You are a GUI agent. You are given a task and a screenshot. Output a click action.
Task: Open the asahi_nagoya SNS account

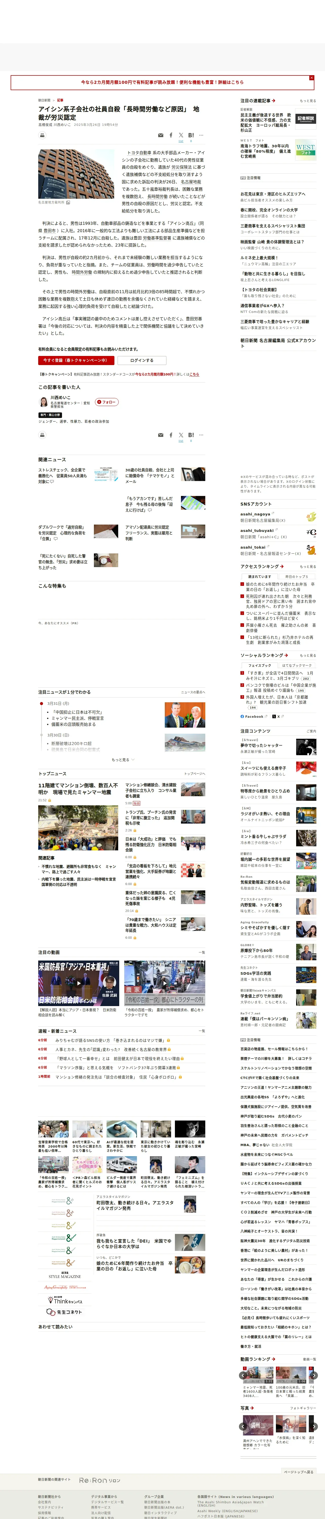click(x=255, y=514)
